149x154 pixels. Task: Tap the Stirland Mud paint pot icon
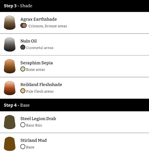click(x=10, y=144)
